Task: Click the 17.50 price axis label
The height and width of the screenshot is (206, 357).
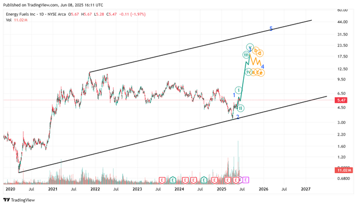Action: click(342, 56)
